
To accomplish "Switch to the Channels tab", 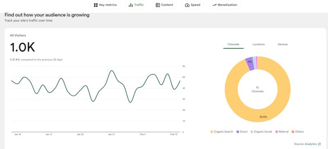I will pos(233,44).
